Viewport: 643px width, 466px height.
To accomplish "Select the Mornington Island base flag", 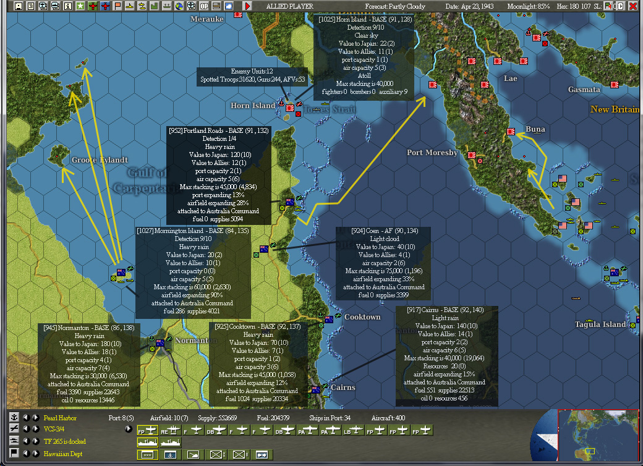I will click(x=121, y=272).
